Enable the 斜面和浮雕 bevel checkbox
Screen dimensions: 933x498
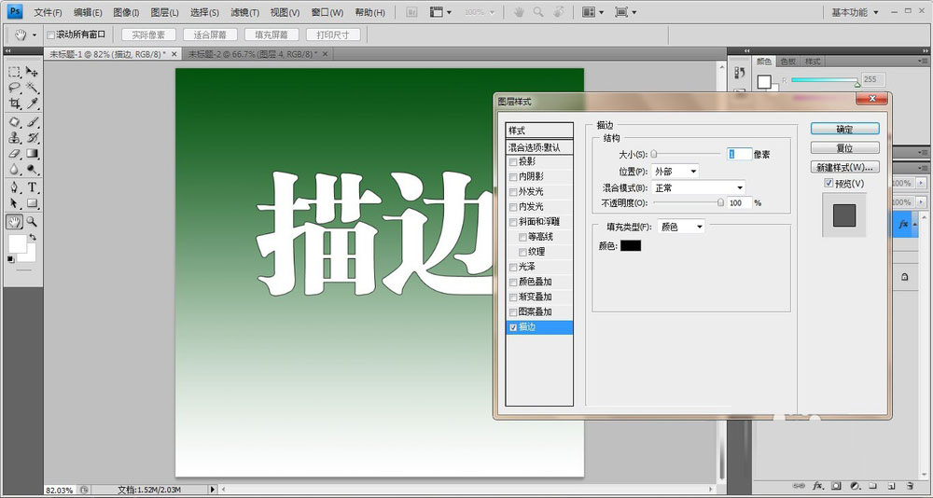point(513,222)
